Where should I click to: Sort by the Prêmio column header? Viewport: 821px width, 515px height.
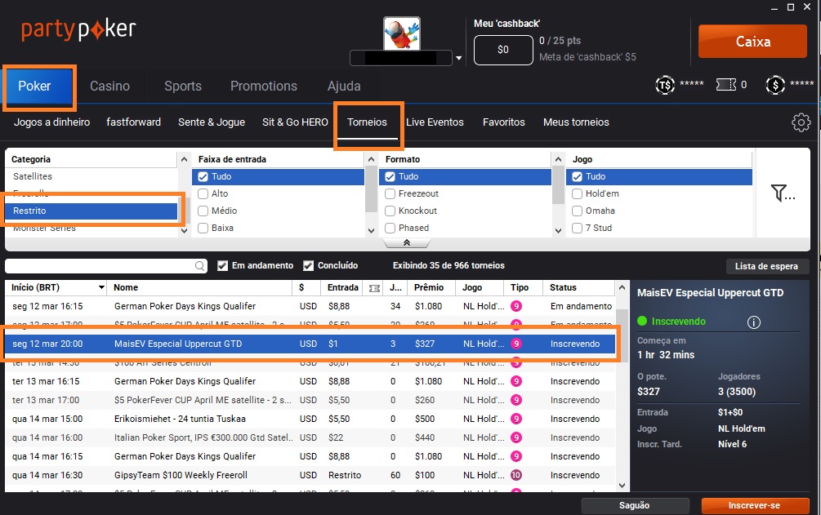click(x=428, y=287)
